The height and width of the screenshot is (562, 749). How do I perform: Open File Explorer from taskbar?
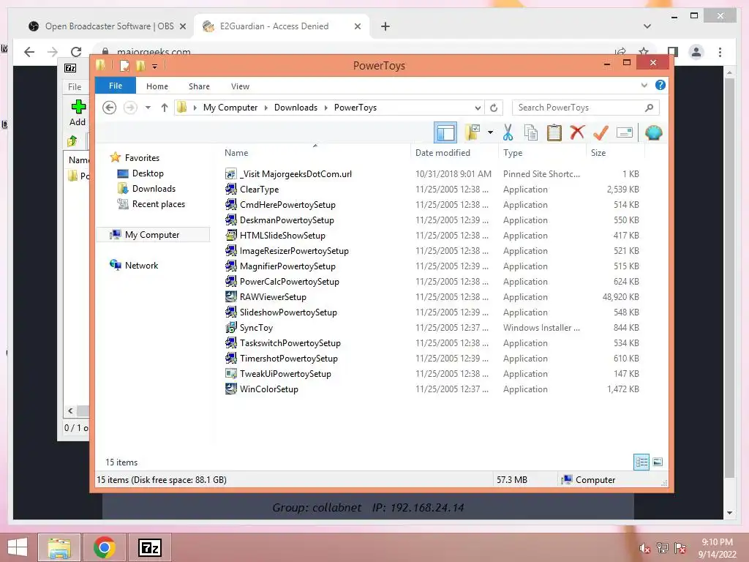(x=59, y=547)
